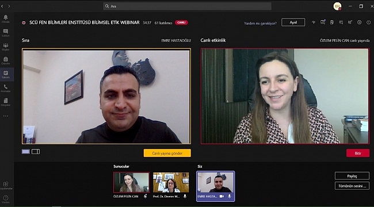Click the red Bitir (End) button
Viewport: 374px width, 207px height.
point(358,153)
